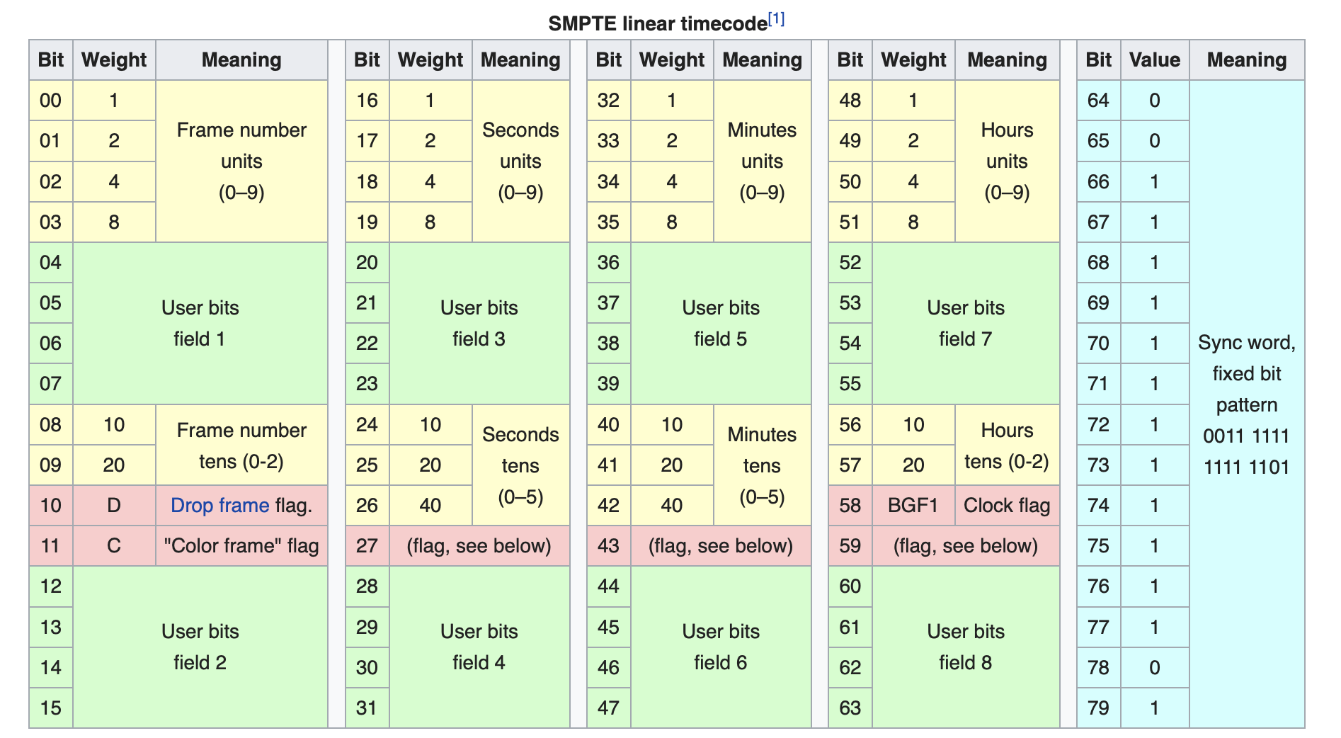Click the "Color frame" flag cell

(x=241, y=545)
